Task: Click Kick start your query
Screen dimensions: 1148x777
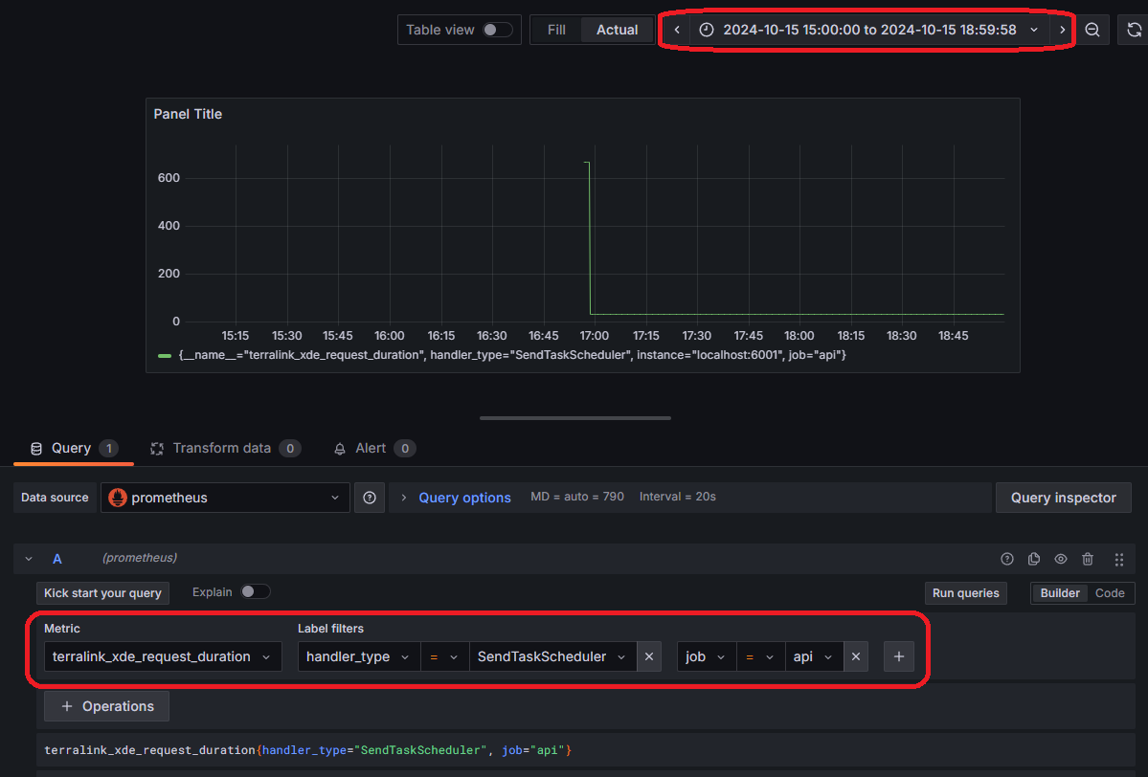Action: pos(102,592)
